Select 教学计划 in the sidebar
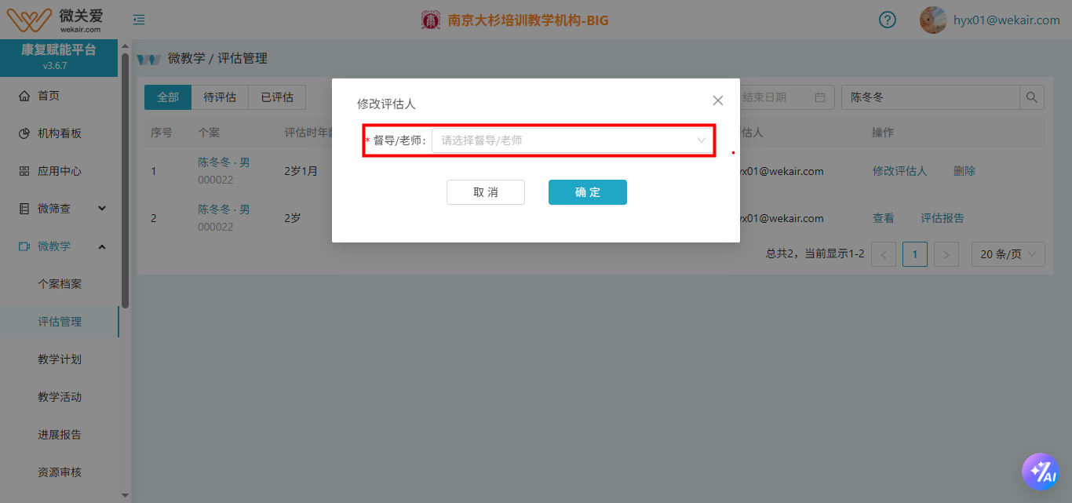Image resolution: width=1072 pixels, height=503 pixels. pos(60,359)
